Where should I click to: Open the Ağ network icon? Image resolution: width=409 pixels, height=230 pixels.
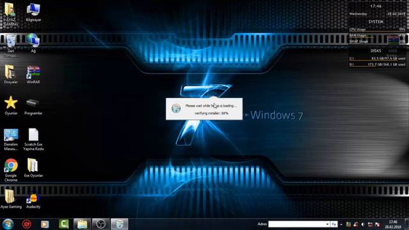coord(33,43)
